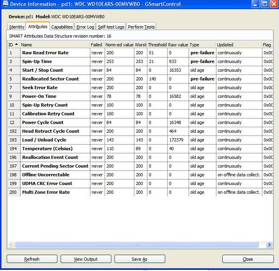Click ID cell 193

(x=13, y=140)
